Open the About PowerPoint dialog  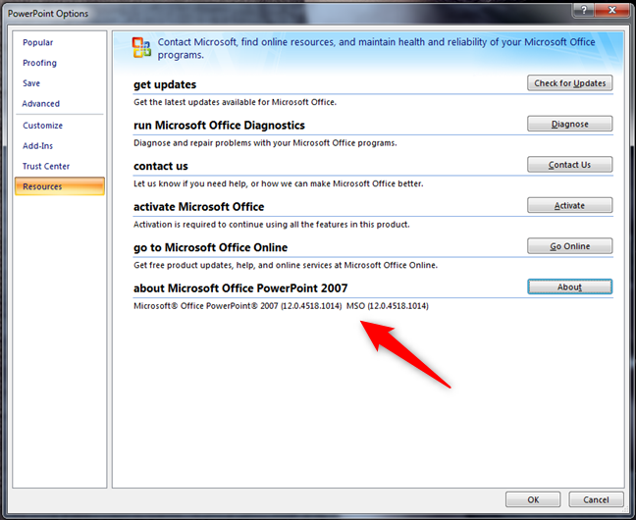click(570, 286)
